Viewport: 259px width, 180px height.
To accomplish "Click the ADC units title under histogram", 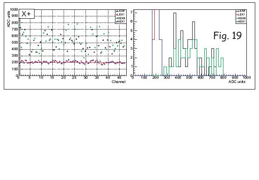I will 237,82.
